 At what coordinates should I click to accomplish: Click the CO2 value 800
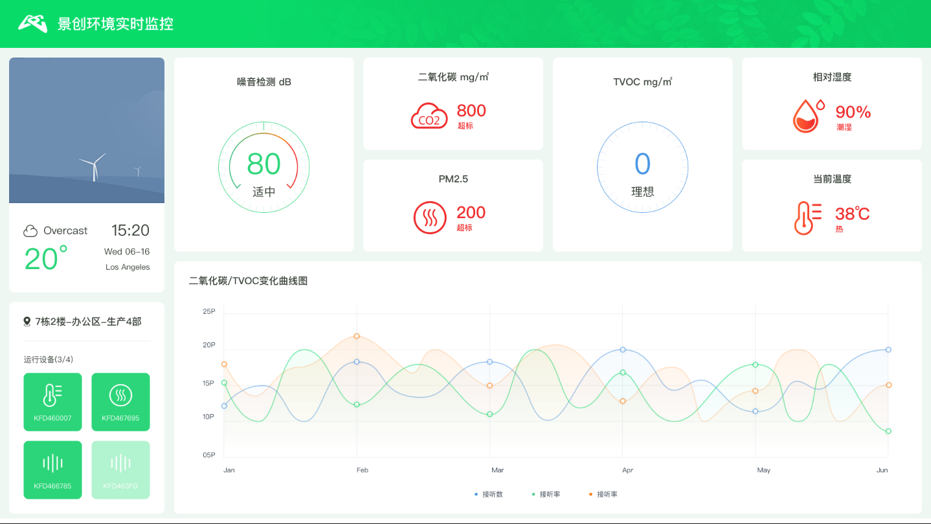point(471,111)
